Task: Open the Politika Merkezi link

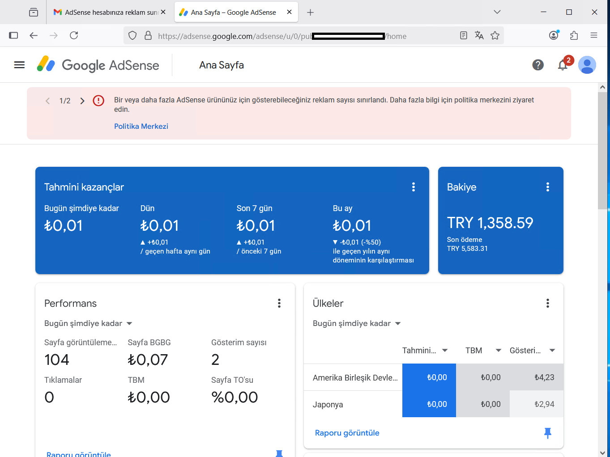Action: [x=141, y=126]
